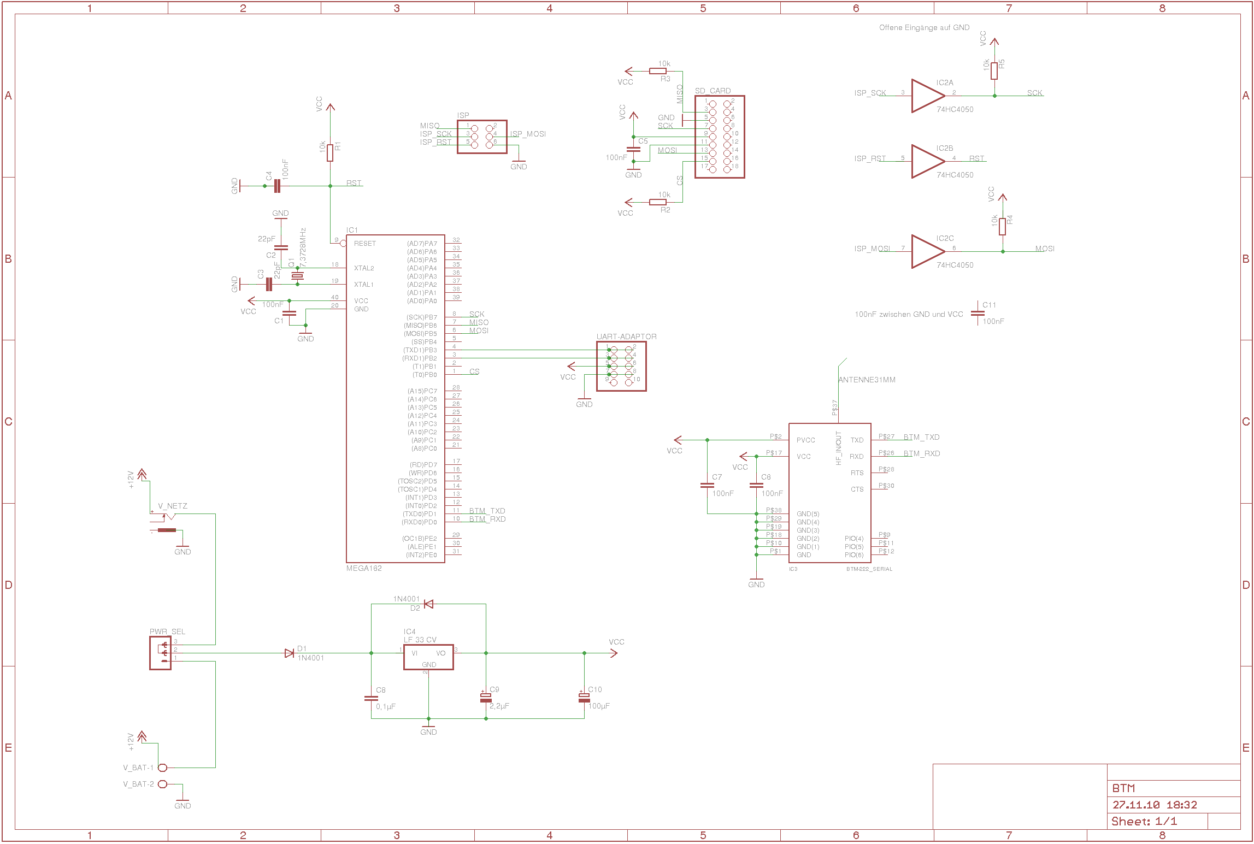Image resolution: width=1254 pixels, height=844 pixels.
Task: Select capacitor C6 near BTM-222
Action: [756, 485]
